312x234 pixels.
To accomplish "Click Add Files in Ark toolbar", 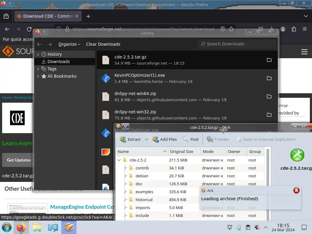I will click(x=165, y=139).
